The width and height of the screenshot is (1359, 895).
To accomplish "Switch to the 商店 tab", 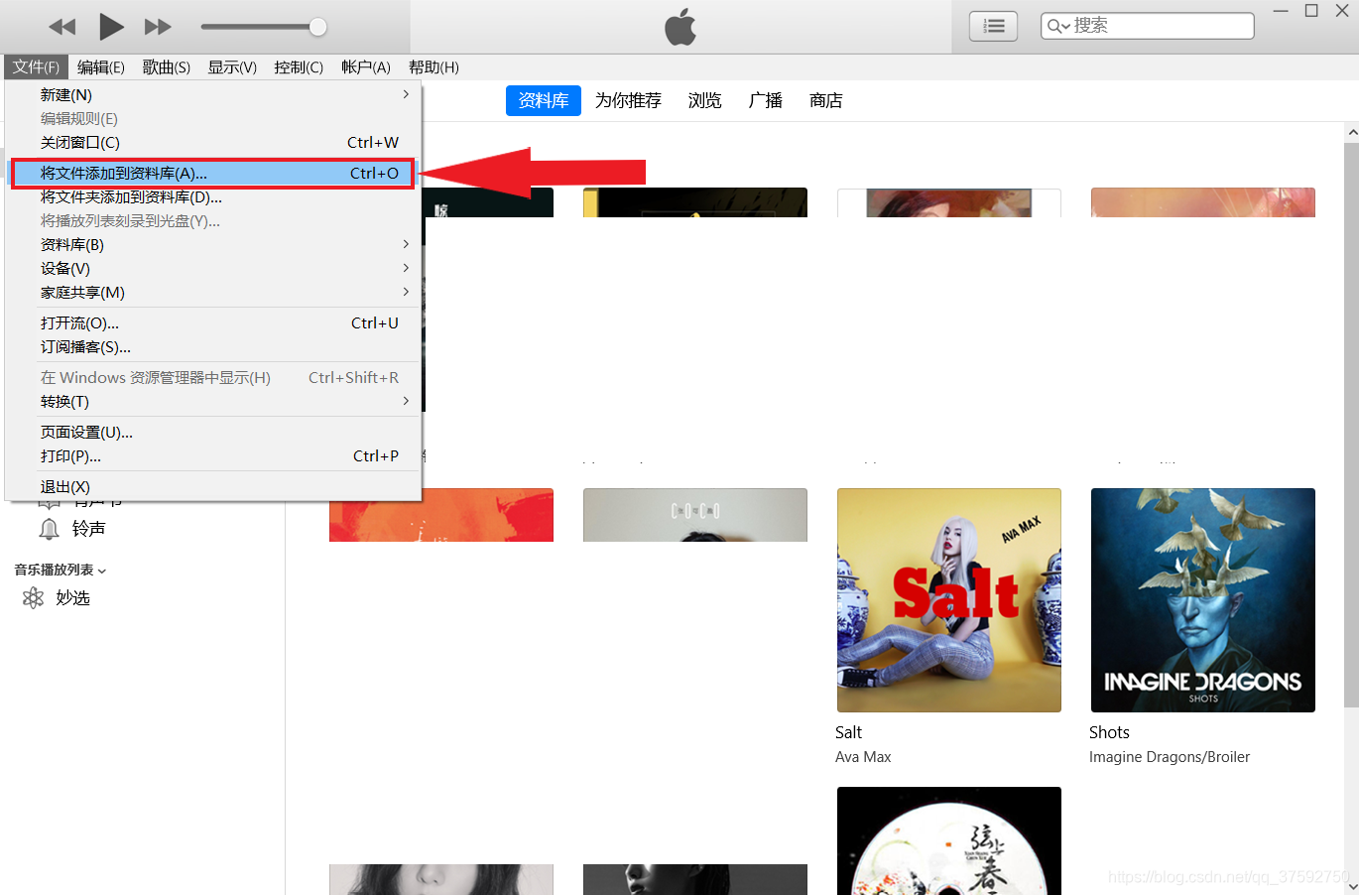I will click(x=825, y=100).
